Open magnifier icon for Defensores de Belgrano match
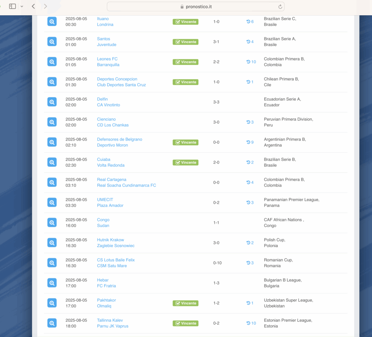The width and height of the screenshot is (372, 337). coord(52,142)
